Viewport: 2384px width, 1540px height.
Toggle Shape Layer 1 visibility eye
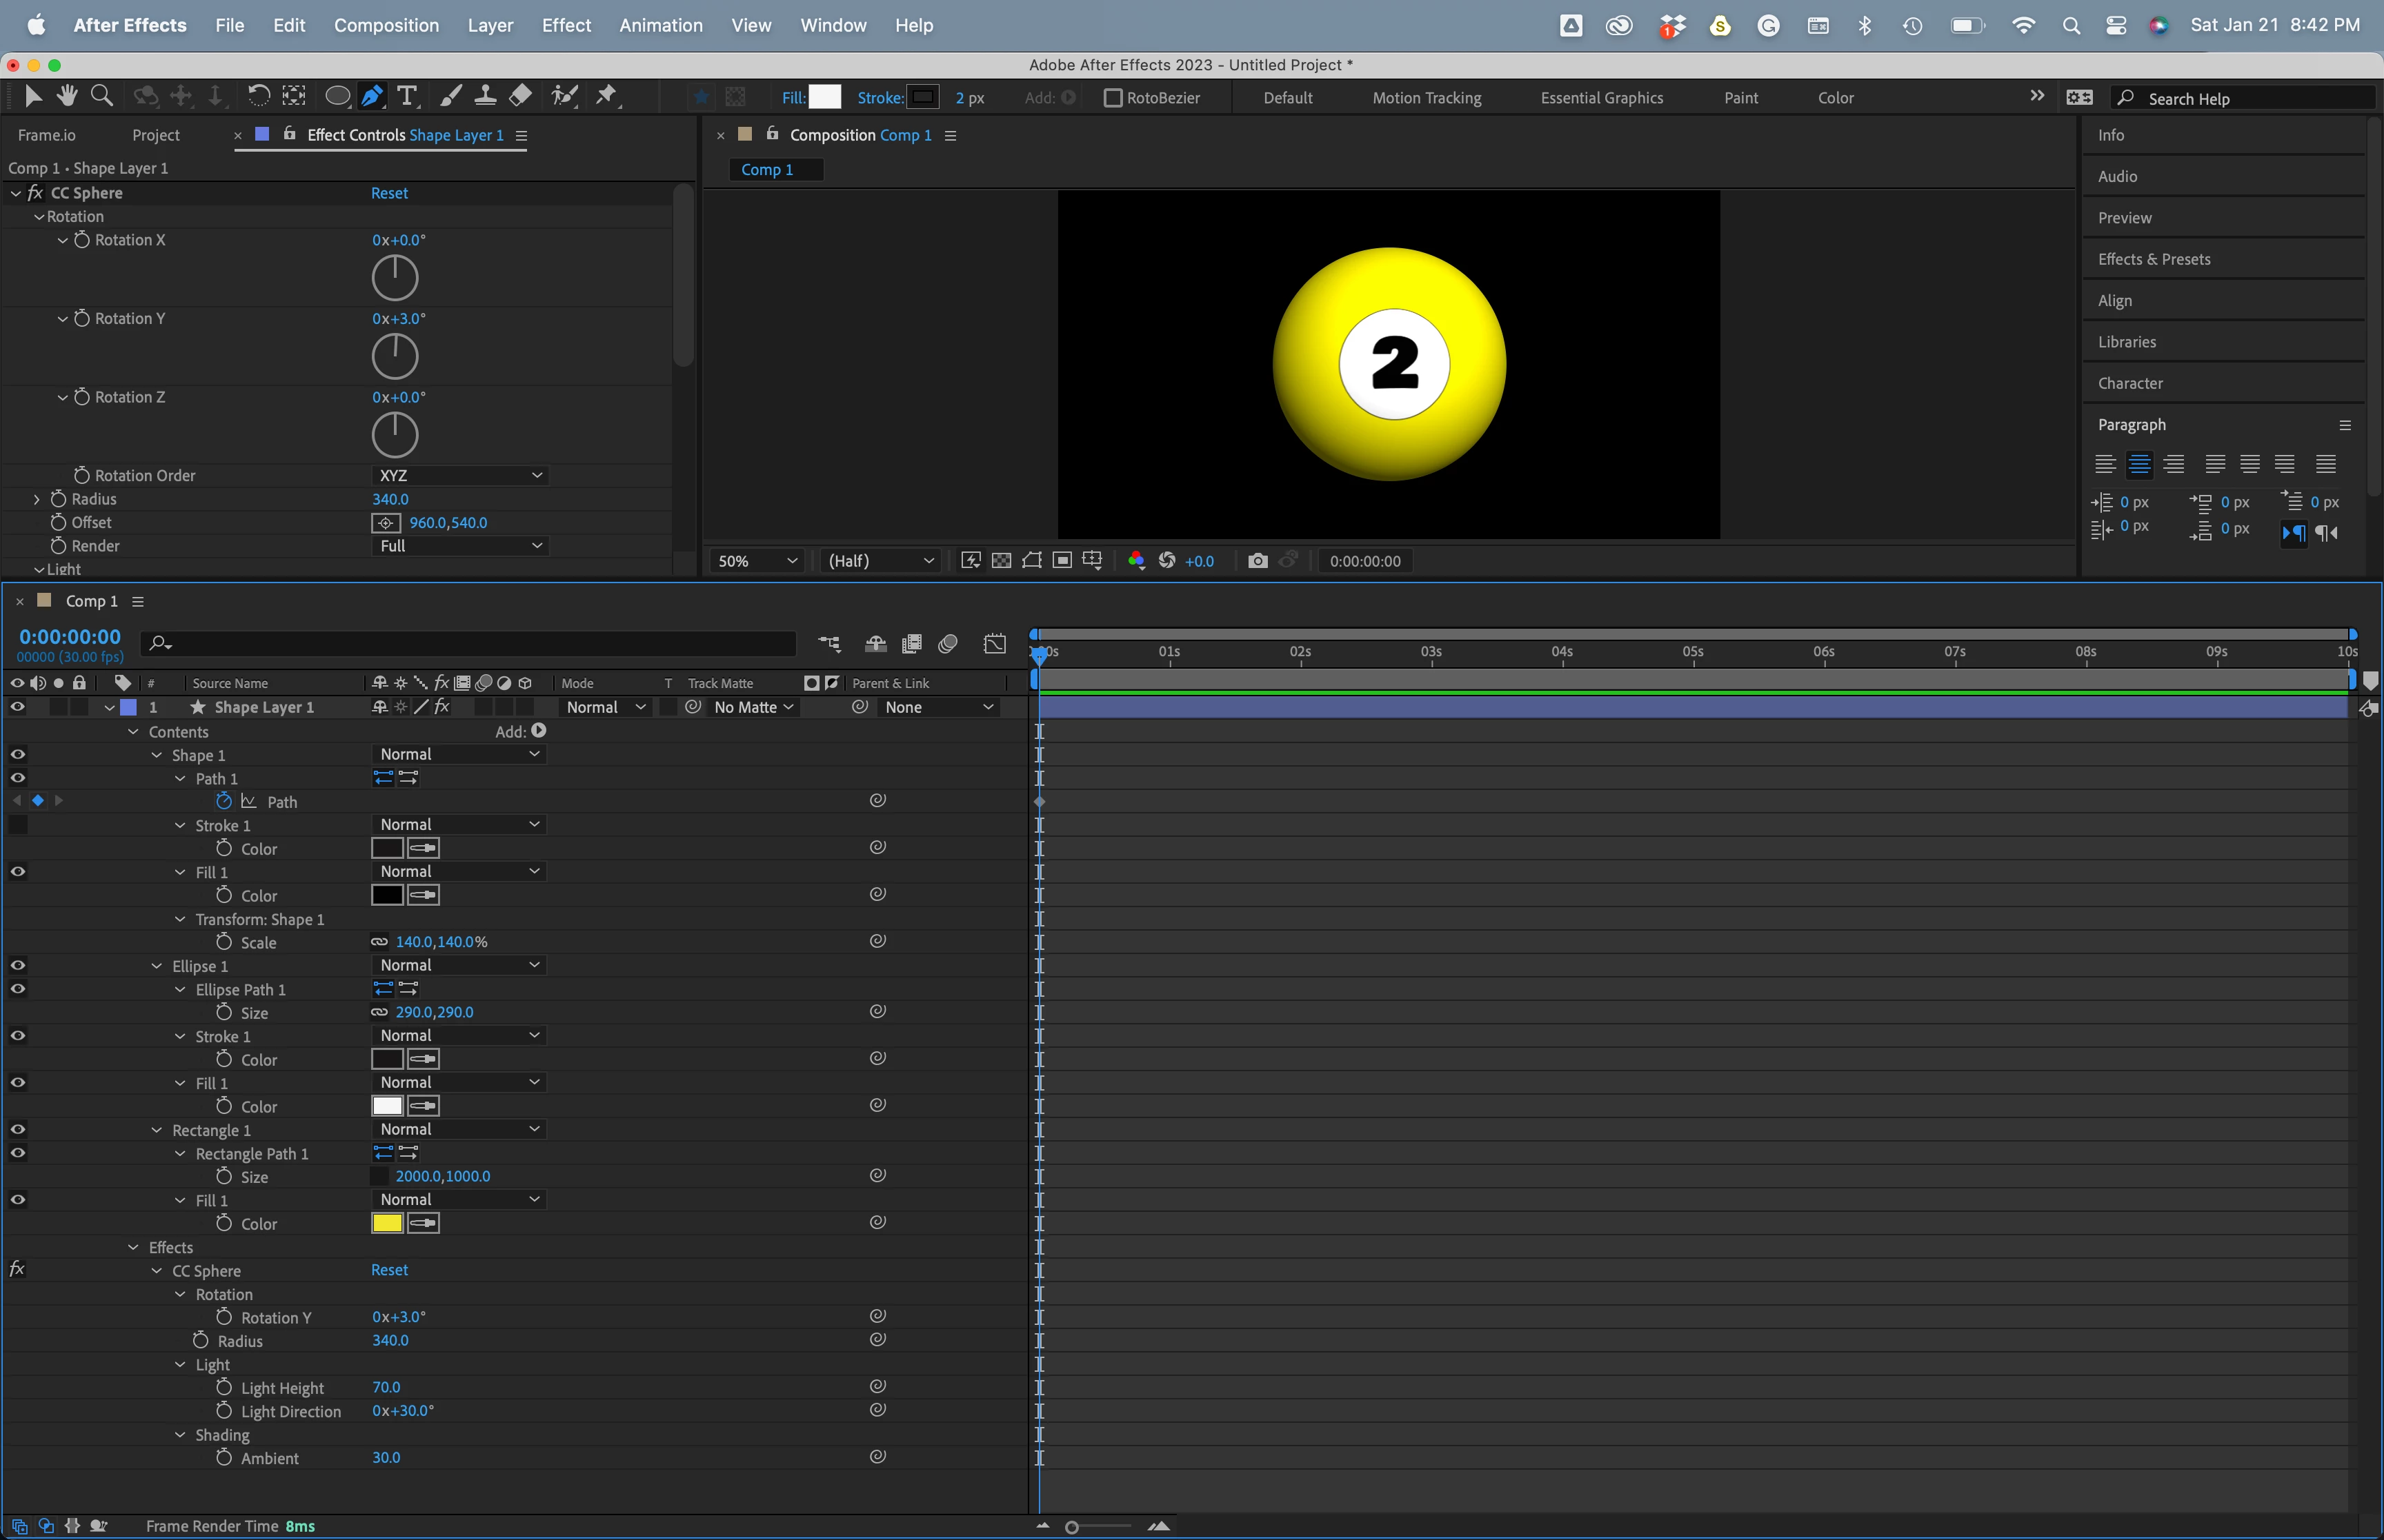(18, 707)
